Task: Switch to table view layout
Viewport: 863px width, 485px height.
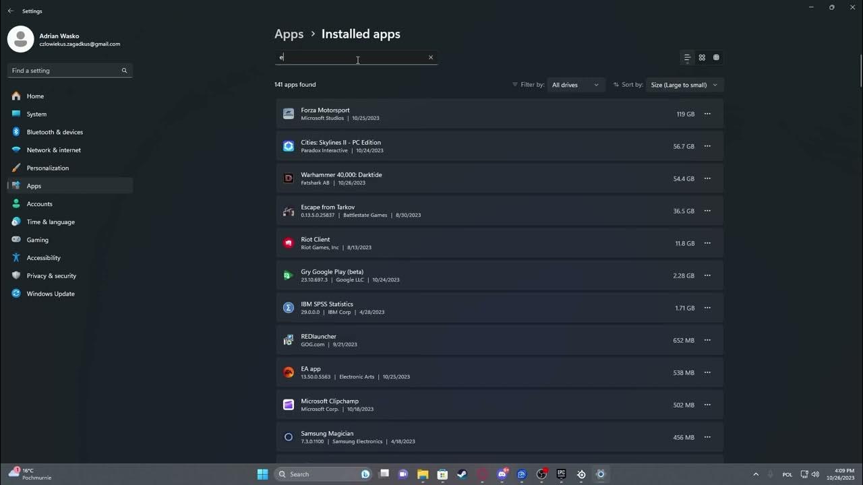Action: click(x=716, y=58)
